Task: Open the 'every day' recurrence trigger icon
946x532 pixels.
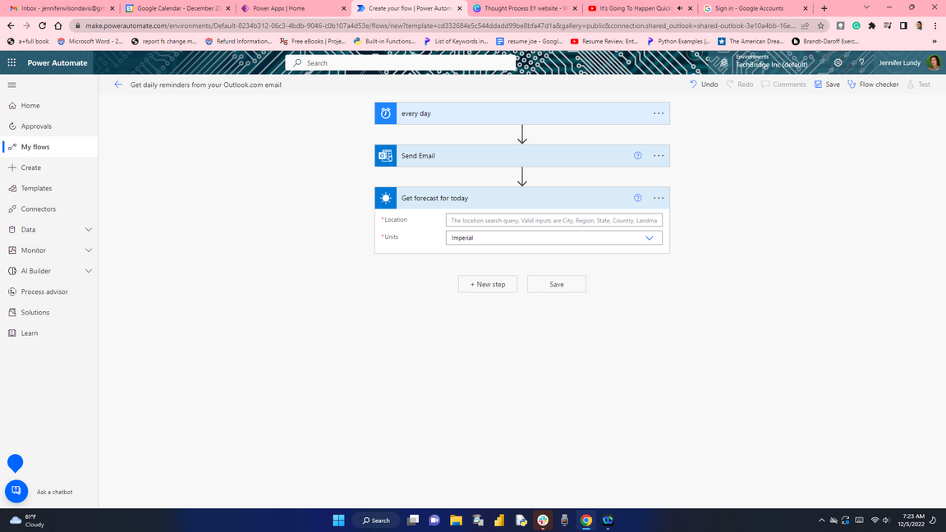Action: pyautogui.click(x=385, y=113)
